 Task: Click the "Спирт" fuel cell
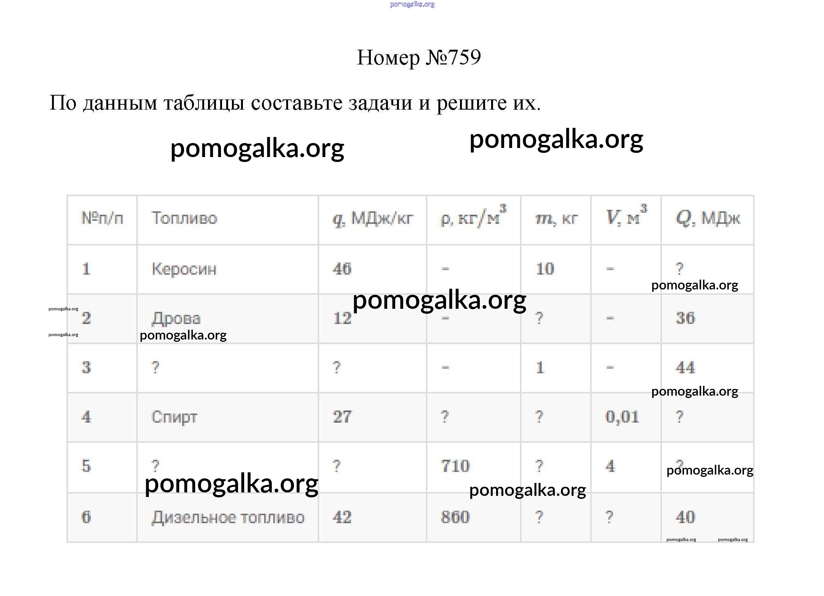pyautogui.click(x=174, y=417)
